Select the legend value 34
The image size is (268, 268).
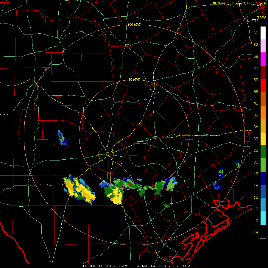coord(256,127)
